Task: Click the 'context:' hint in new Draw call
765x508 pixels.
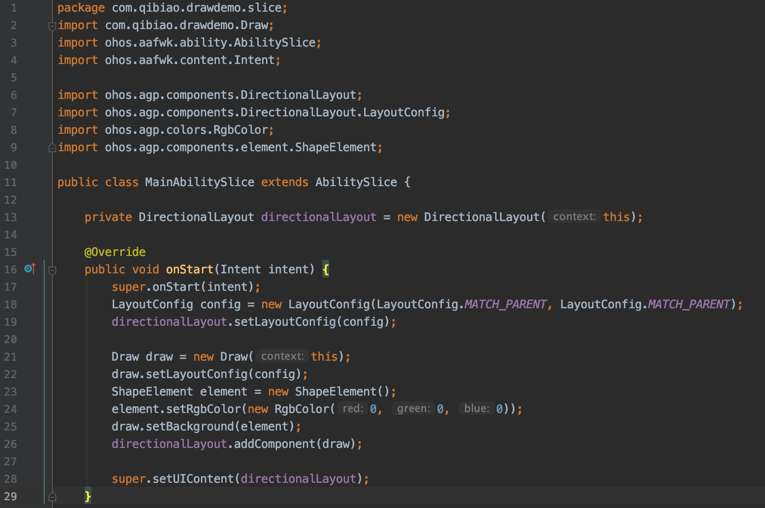Action: (282, 356)
